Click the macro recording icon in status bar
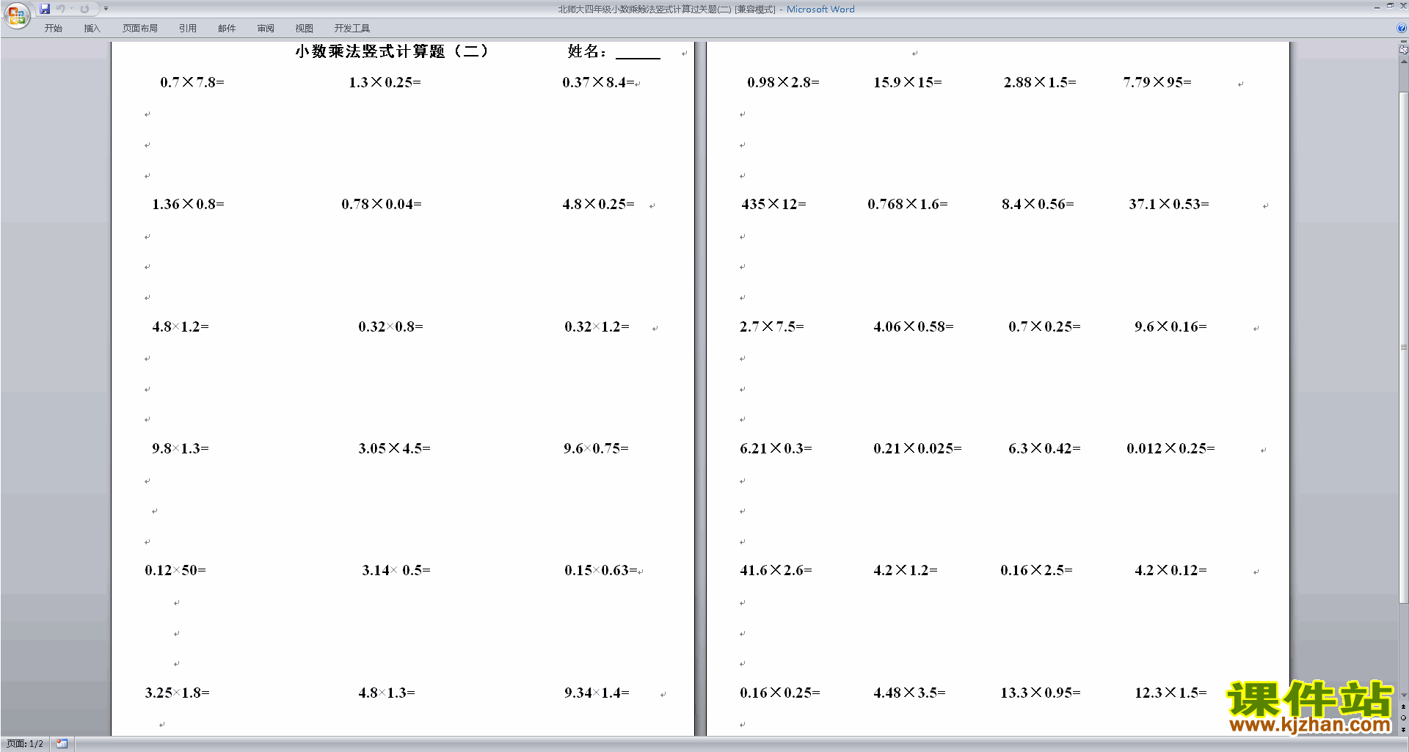This screenshot has width=1409, height=752. click(62, 744)
